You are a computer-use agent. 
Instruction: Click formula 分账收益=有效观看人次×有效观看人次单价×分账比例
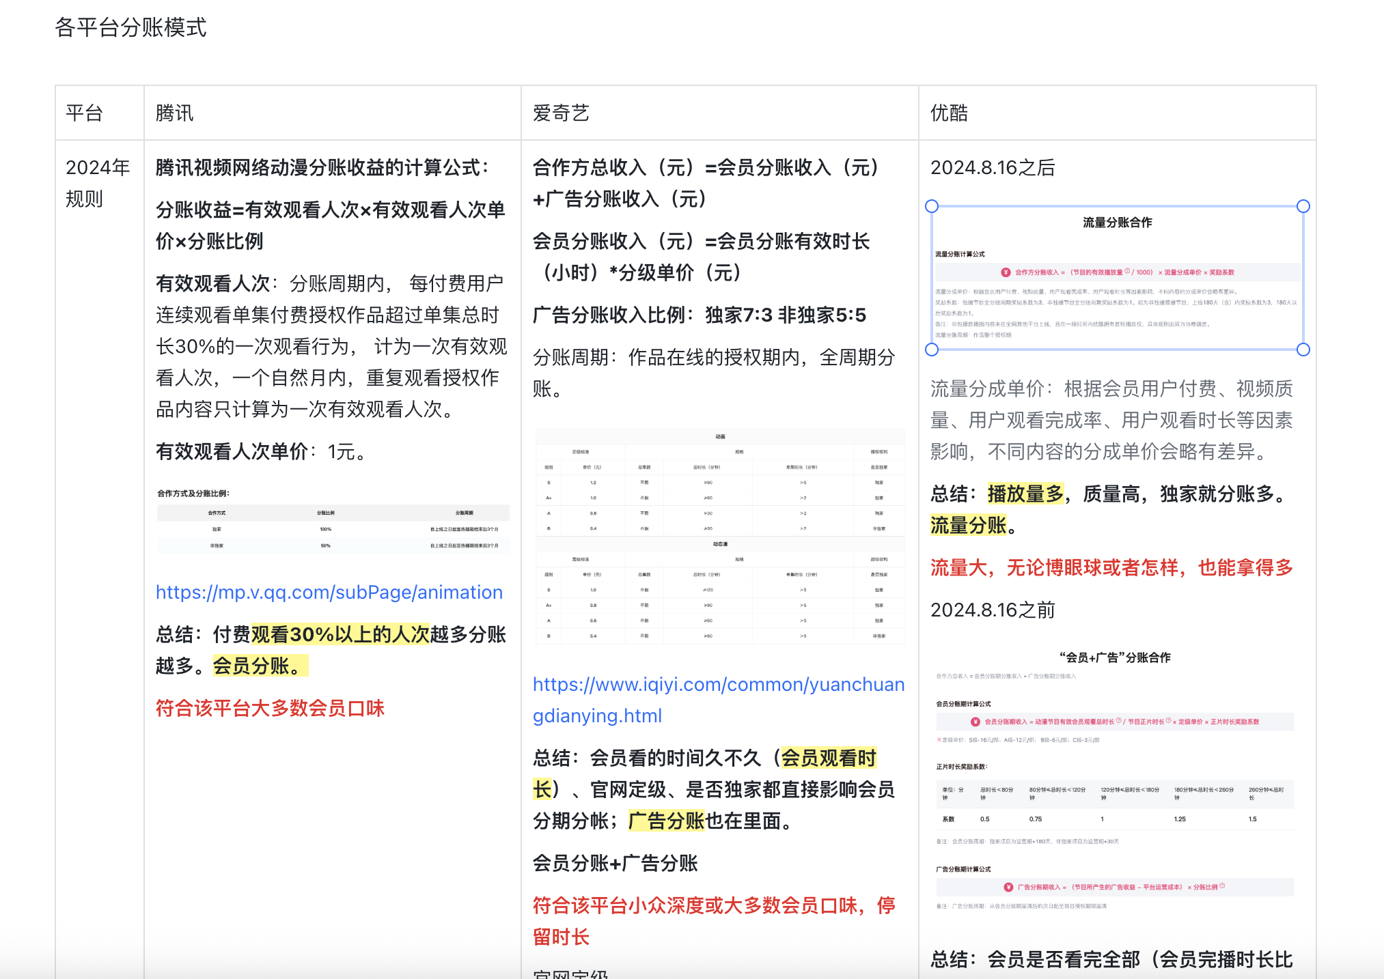(x=331, y=225)
